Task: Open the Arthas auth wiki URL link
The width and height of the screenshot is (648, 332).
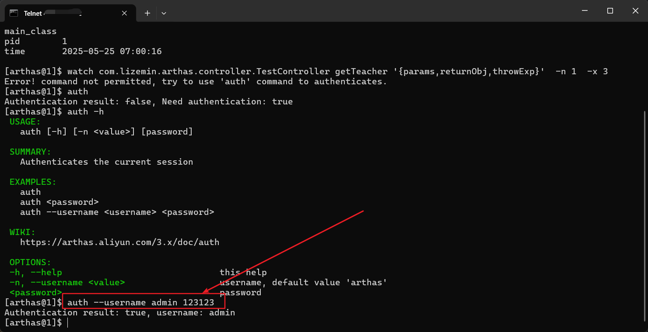Action: [x=119, y=242]
